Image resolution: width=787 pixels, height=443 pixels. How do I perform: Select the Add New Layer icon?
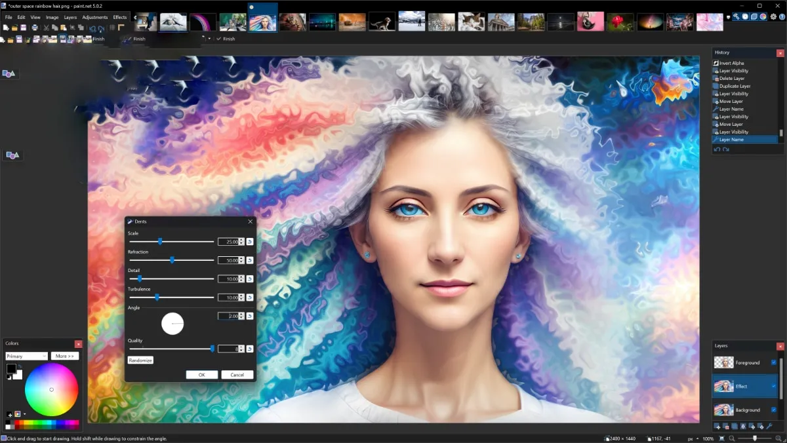pos(717,426)
